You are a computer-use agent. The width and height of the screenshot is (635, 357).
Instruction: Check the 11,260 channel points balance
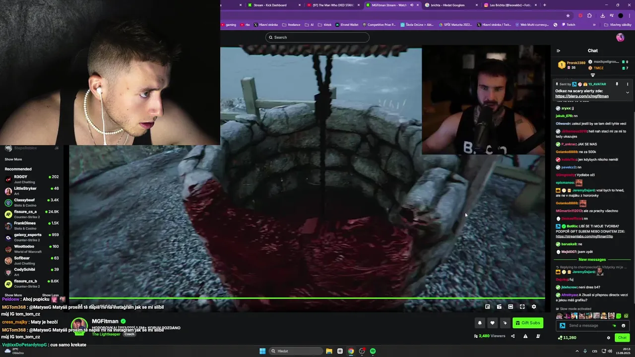(x=567, y=338)
